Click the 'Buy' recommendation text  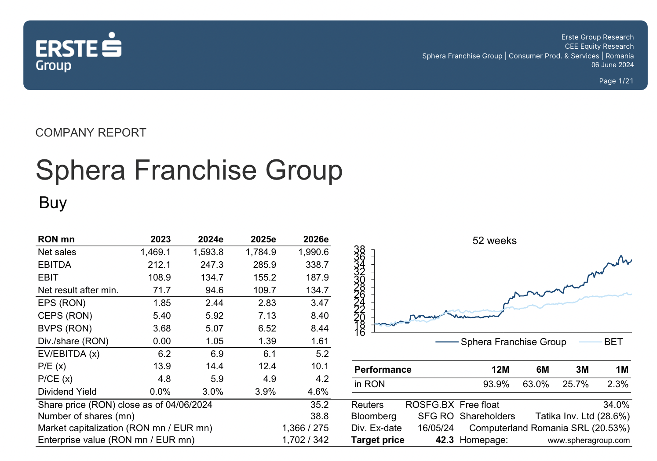(53, 203)
